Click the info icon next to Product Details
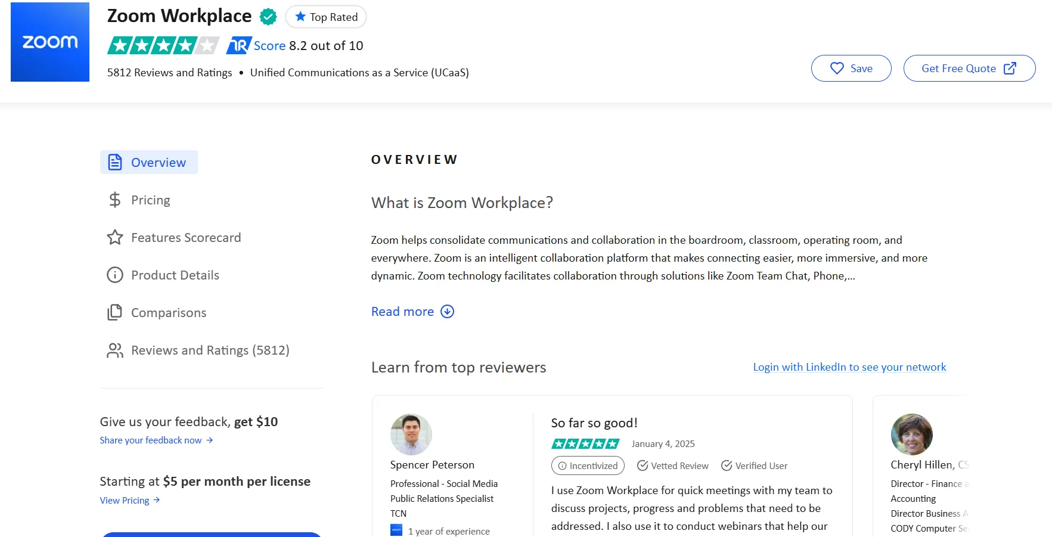The image size is (1052, 537). (x=114, y=275)
